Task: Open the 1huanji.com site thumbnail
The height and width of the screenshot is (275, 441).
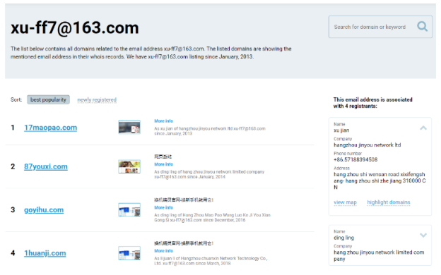Action: click(129, 253)
